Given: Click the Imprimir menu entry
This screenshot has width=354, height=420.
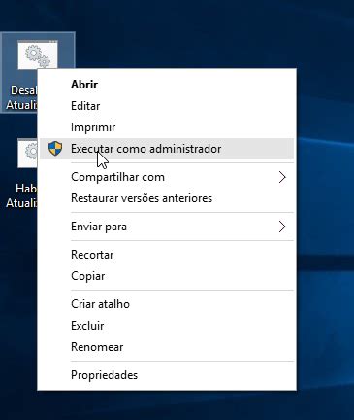Looking at the screenshot, I should tap(167, 127).
